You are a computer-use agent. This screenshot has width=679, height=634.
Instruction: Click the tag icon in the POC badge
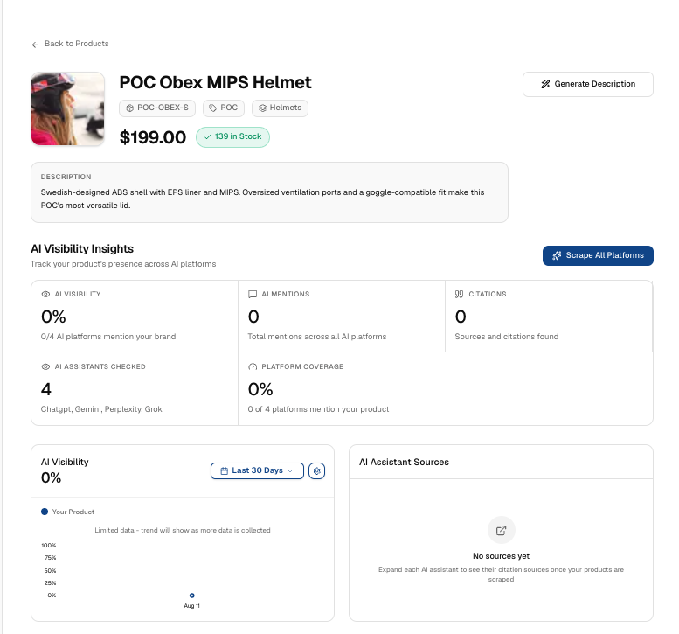212,108
